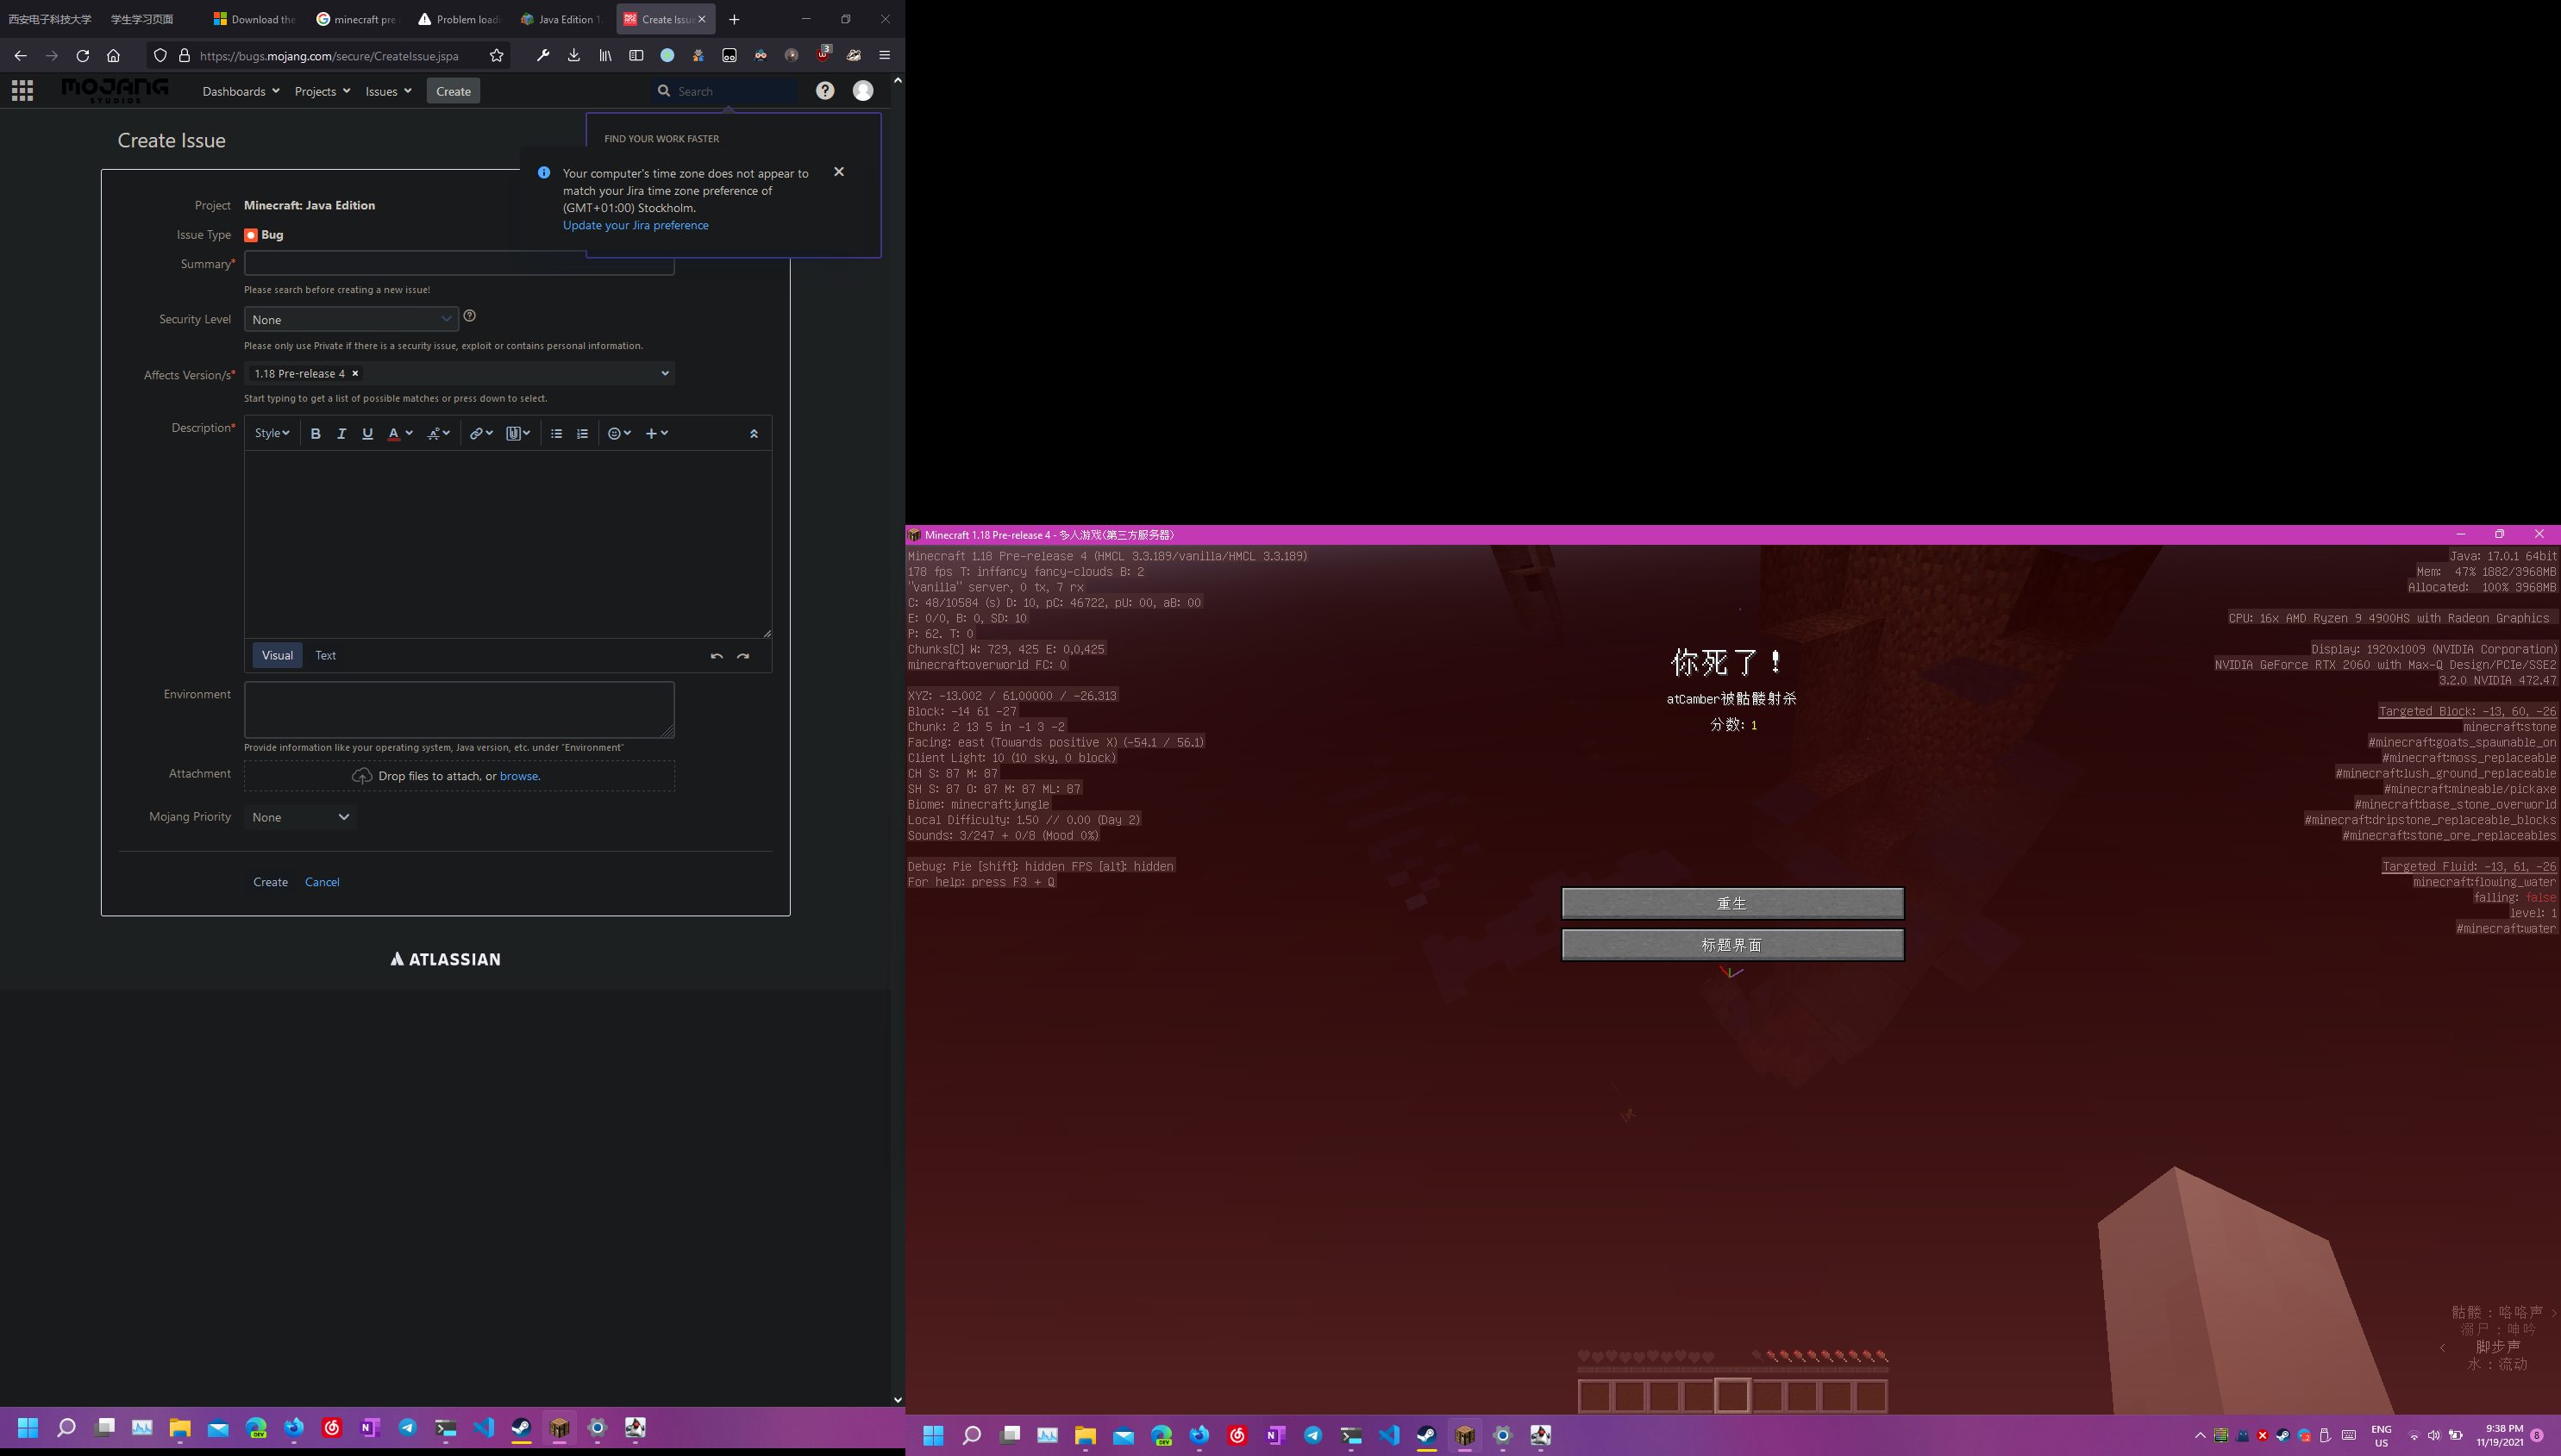Open text color picker swatch

pos(394,433)
